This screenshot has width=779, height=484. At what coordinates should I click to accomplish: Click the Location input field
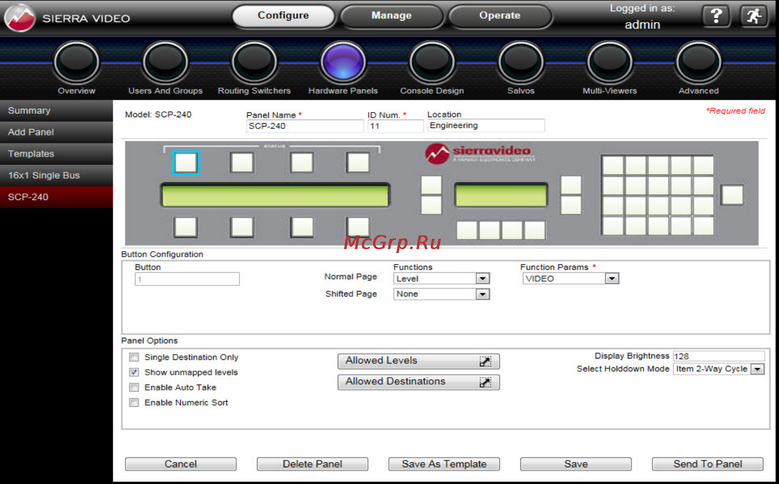tap(486, 126)
